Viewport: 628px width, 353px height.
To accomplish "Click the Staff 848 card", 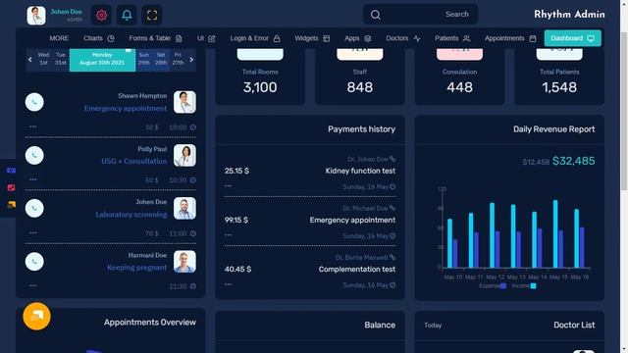I will [360, 76].
